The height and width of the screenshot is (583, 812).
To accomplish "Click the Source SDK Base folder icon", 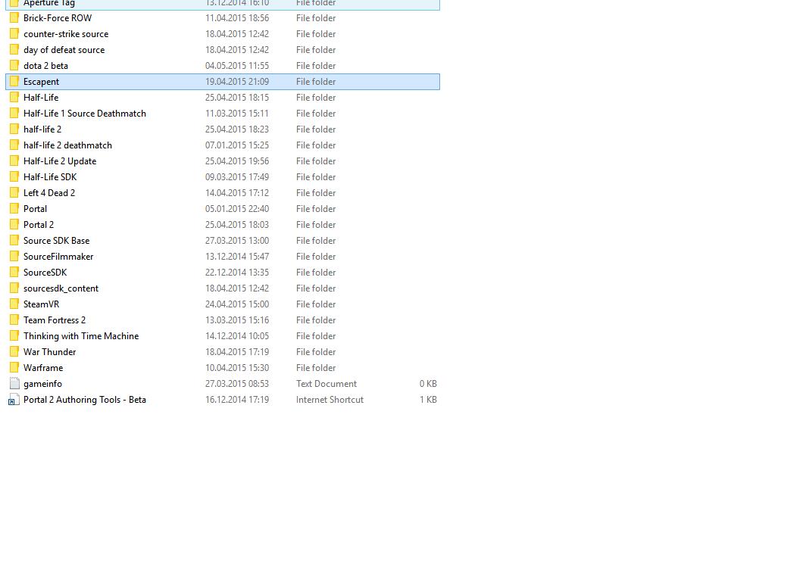I will pyautogui.click(x=14, y=241).
